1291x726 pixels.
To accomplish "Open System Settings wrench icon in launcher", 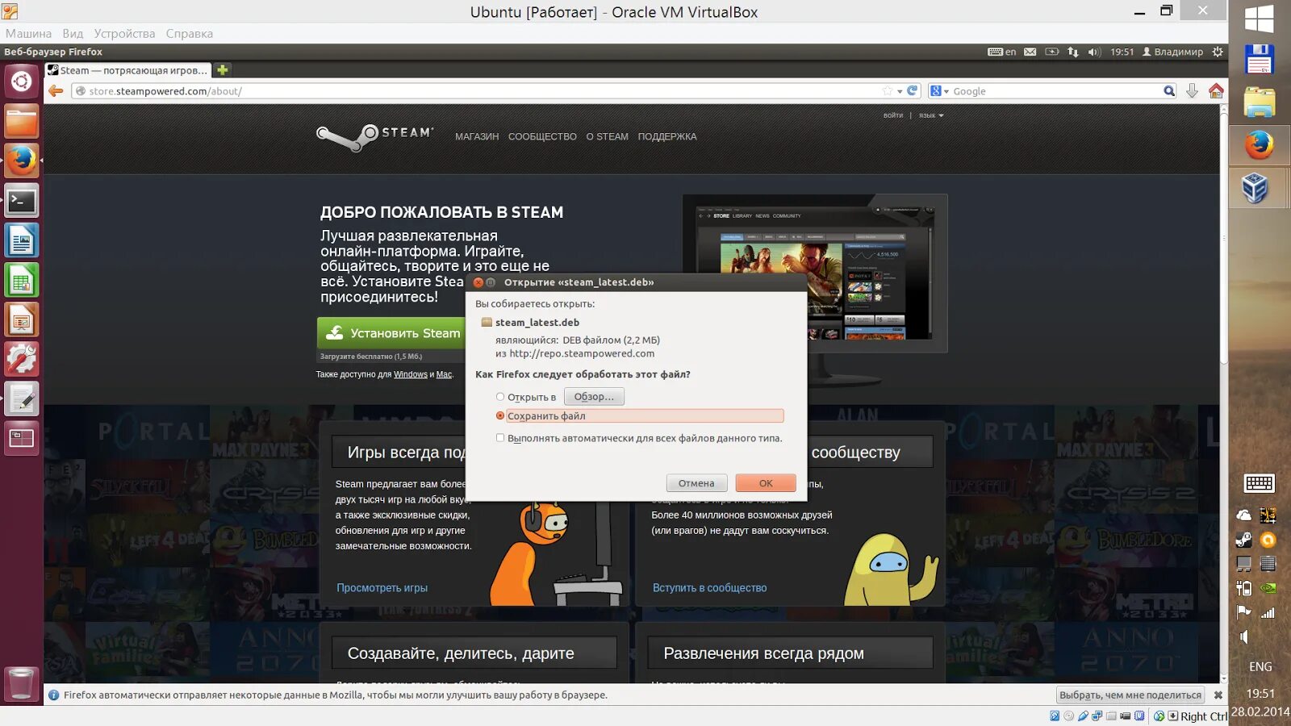I will 21,358.
